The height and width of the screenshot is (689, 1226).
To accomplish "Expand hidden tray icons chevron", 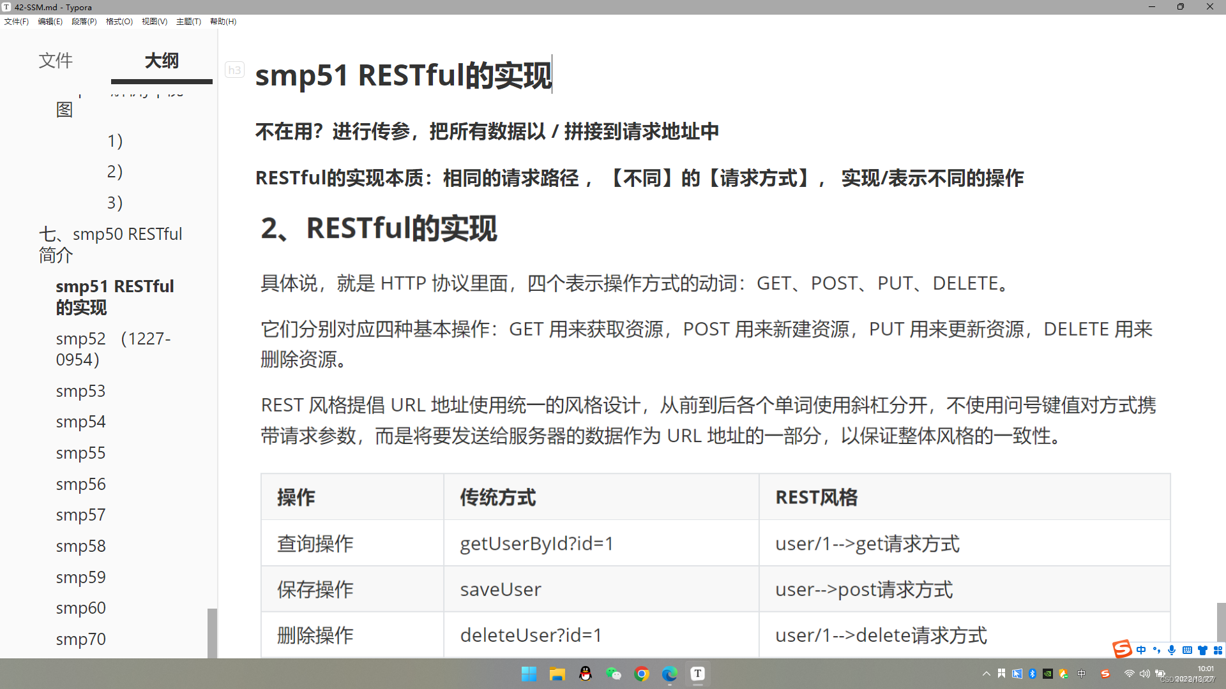I will tap(987, 673).
